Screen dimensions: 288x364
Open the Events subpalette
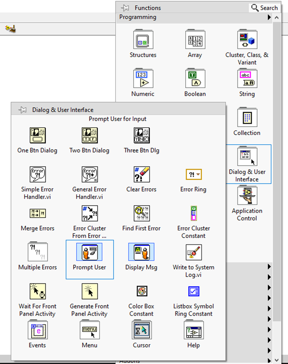tap(37, 330)
